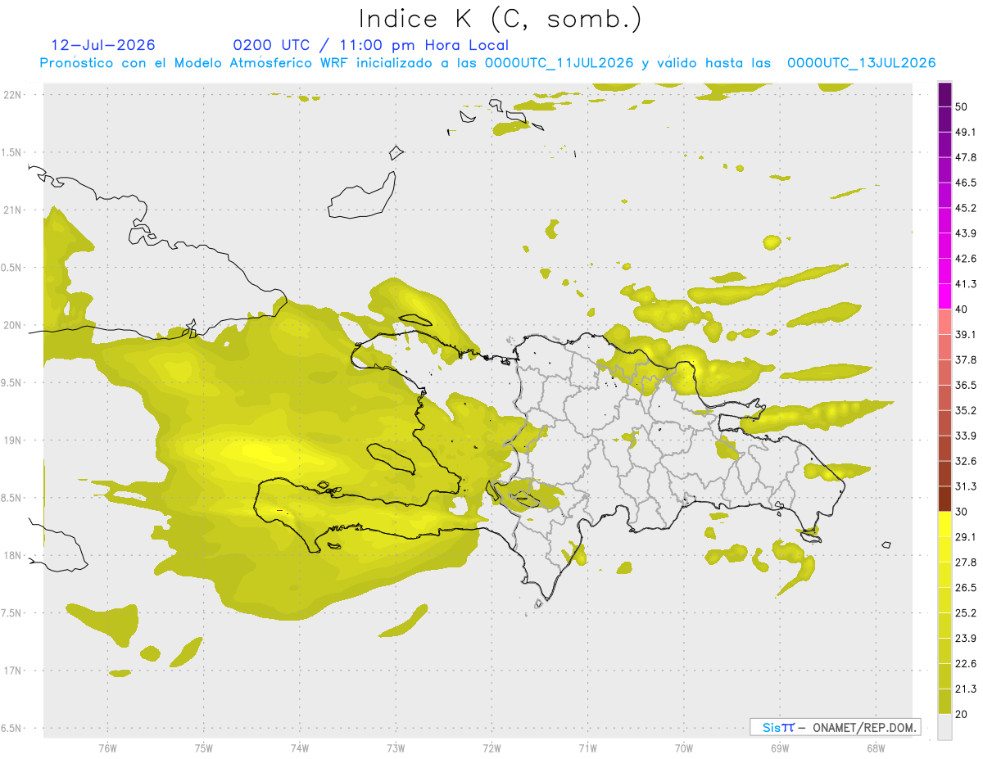Select the 12-Jul-2026 date label
983x759 pixels.
tap(103, 45)
